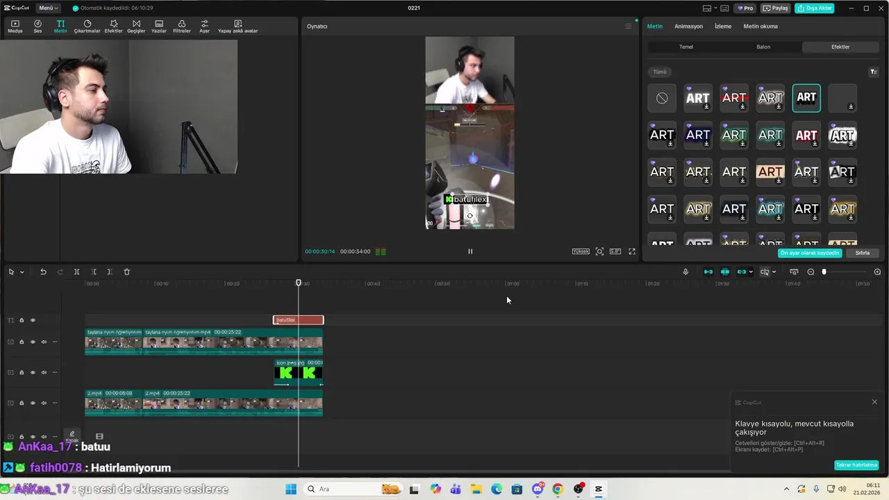Image resolution: width=889 pixels, height=500 pixels.
Task: Click the delete-right trim tool
Action: click(x=110, y=272)
